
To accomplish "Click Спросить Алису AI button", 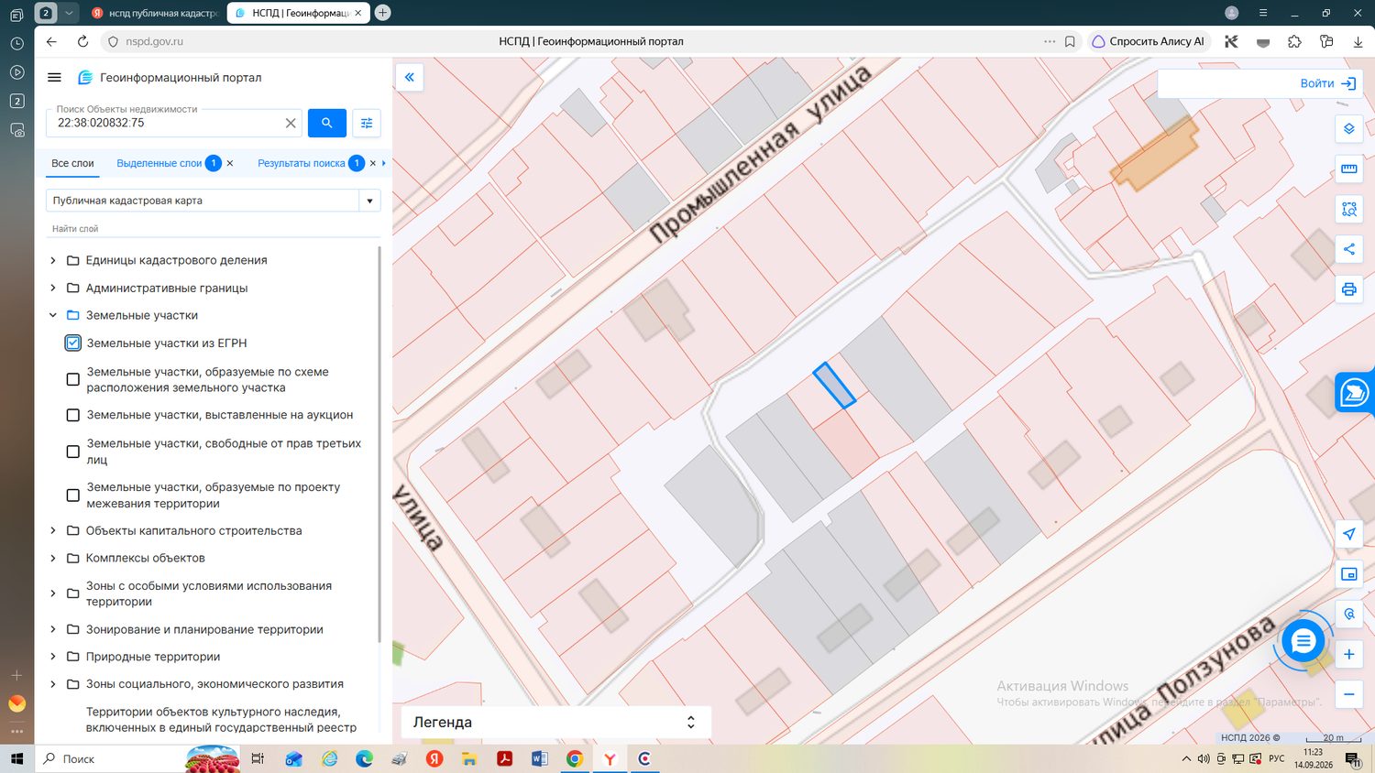I will pos(1149,41).
